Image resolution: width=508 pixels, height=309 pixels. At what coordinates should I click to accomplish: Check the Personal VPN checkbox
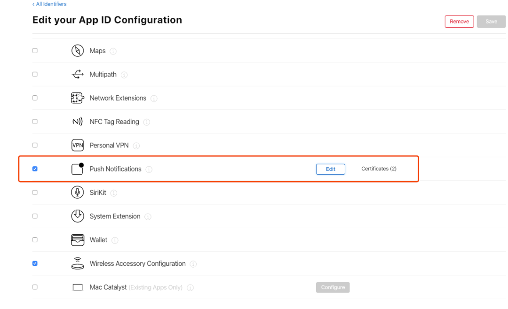click(35, 145)
